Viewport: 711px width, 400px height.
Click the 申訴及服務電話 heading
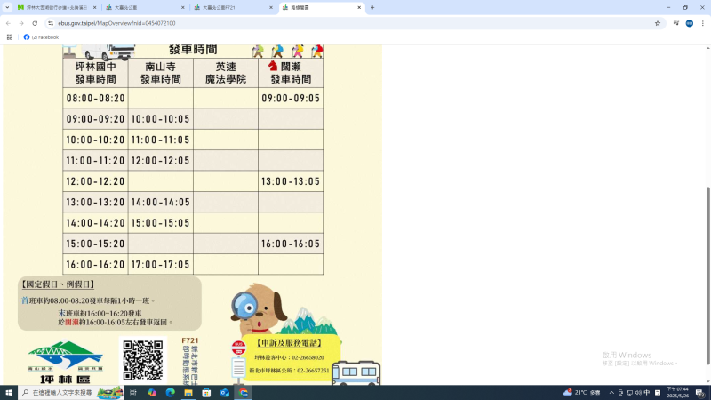tap(290, 343)
